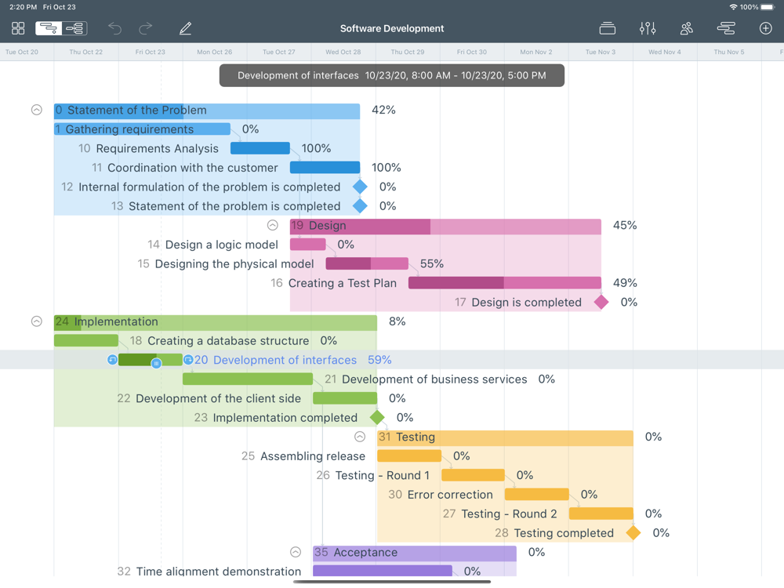
Task: Click the Design is completed milestone diamond
Action: [601, 302]
